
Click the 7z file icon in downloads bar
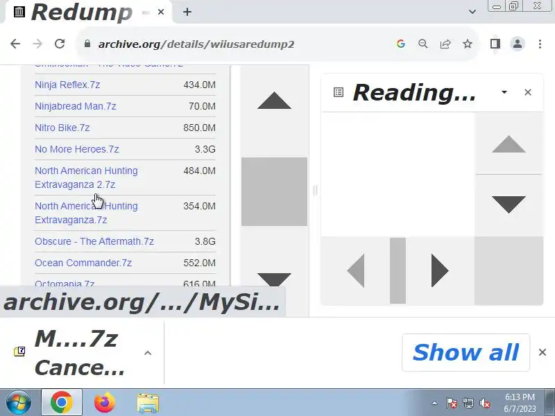coord(19,352)
